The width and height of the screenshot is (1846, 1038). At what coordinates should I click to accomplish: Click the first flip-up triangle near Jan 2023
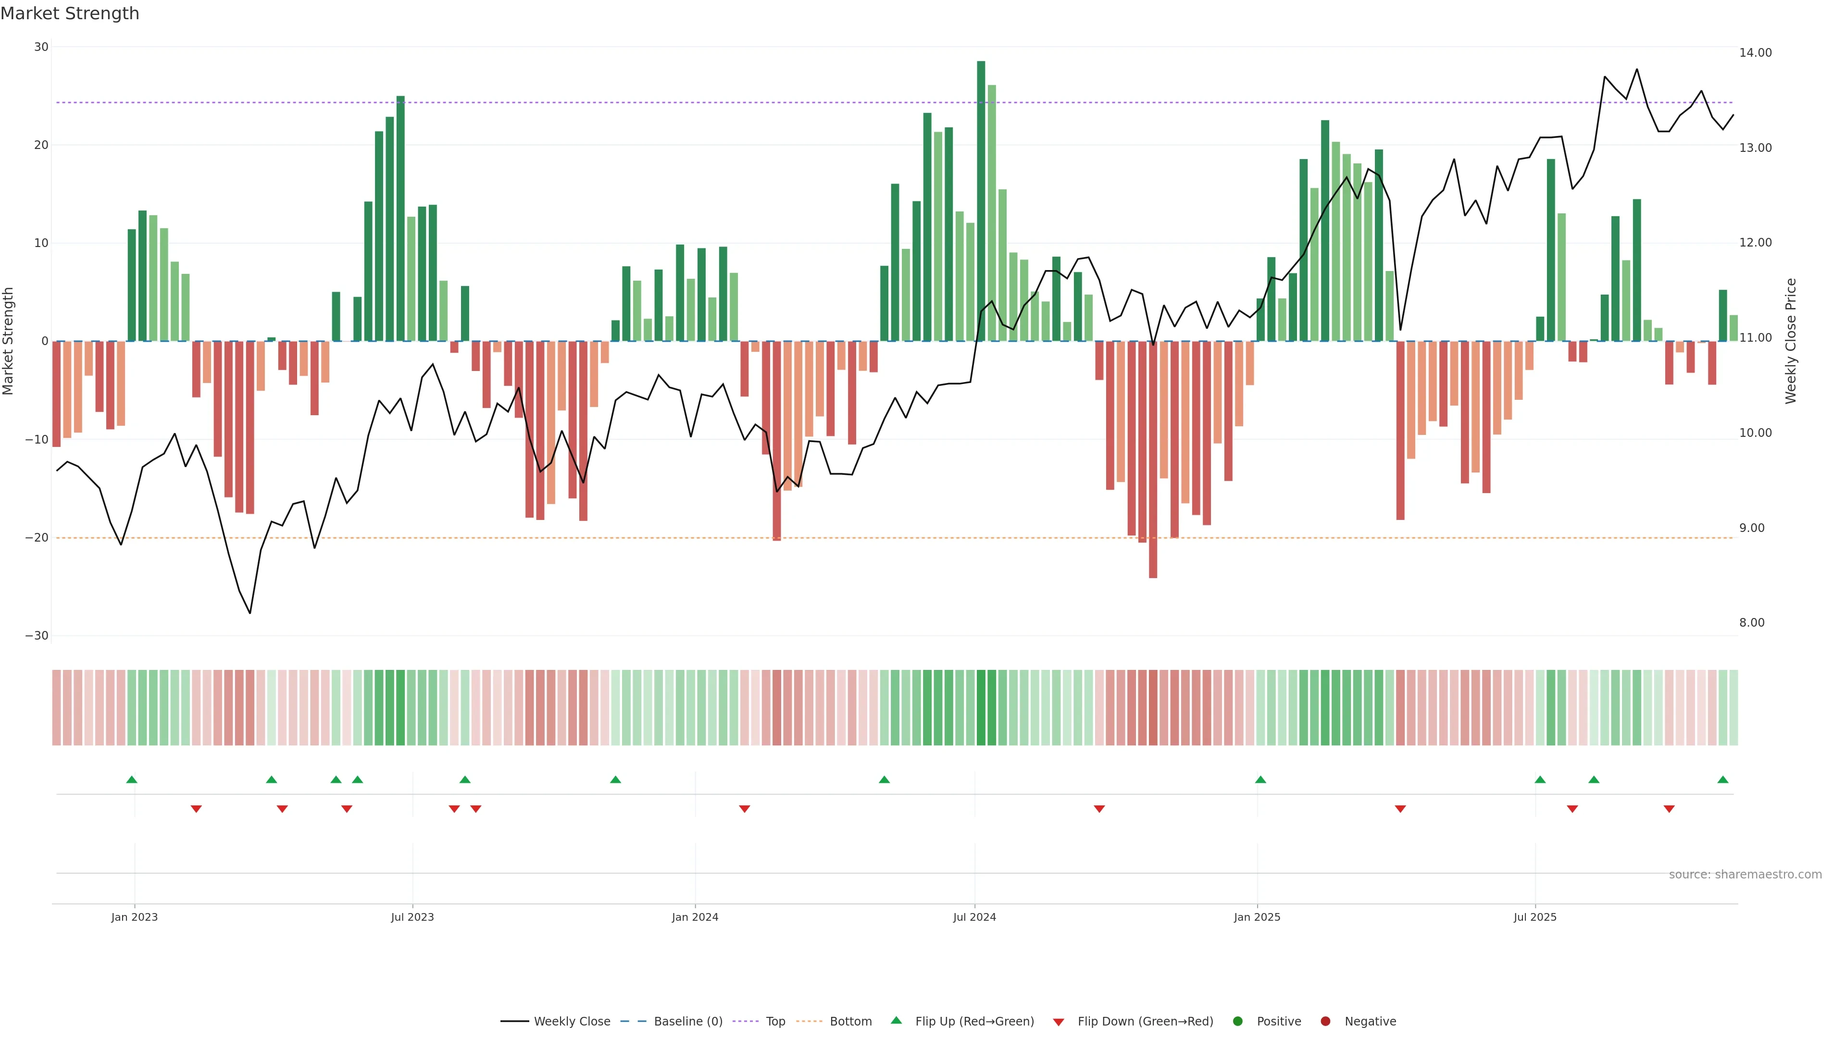pyautogui.click(x=132, y=779)
